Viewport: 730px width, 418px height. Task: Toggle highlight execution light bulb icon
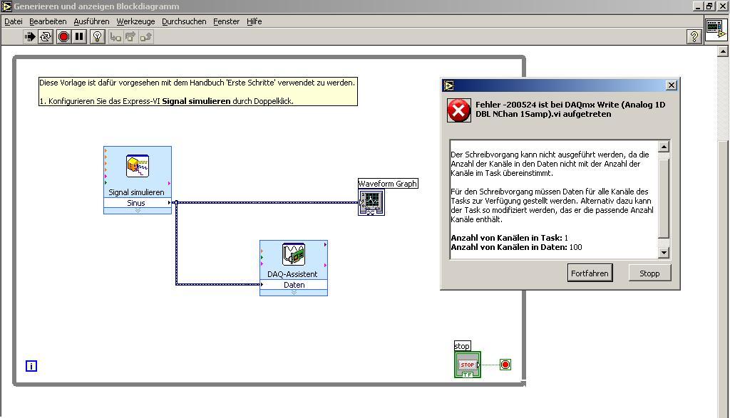click(x=97, y=37)
